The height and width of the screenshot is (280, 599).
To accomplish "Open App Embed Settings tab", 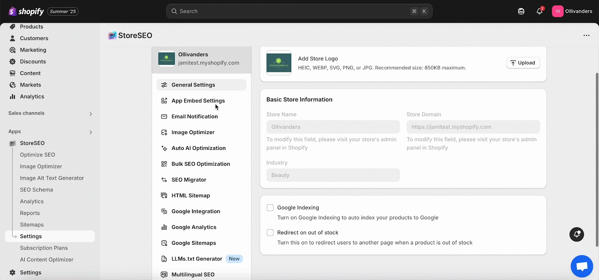I will coord(201,101).
